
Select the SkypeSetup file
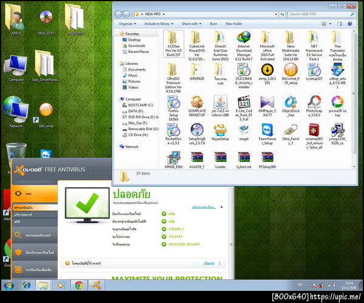click(x=220, y=132)
